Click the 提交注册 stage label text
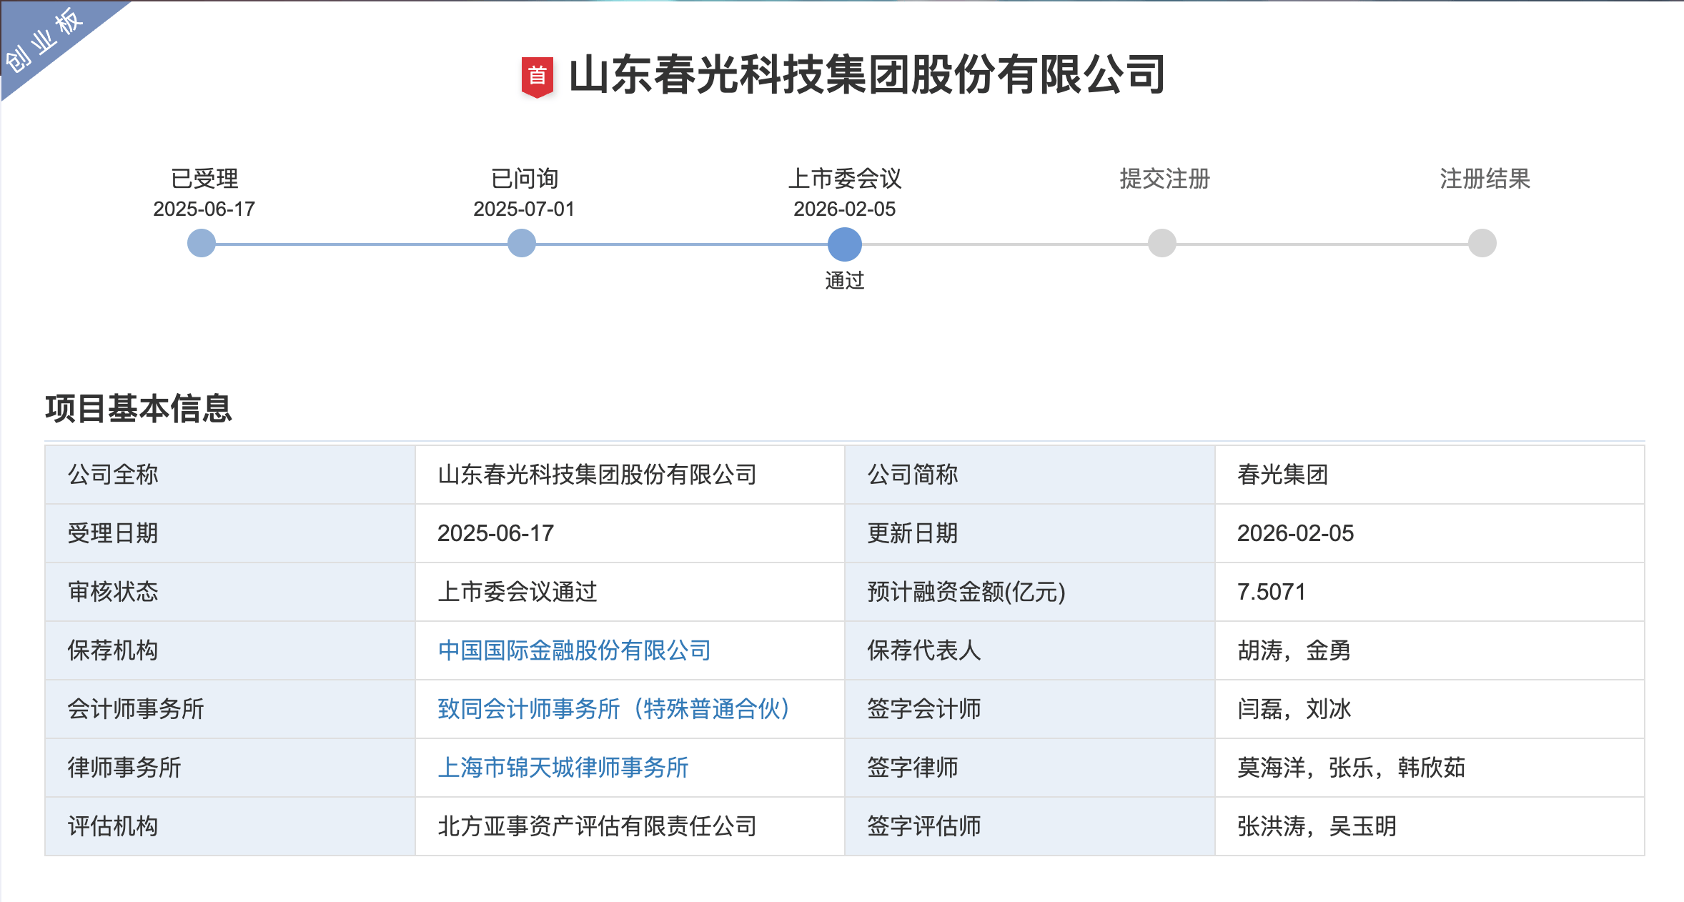This screenshot has height=902, width=1684. pyautogui.click(x=1164, y=179)
